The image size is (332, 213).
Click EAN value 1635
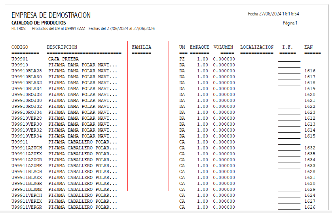310,154
